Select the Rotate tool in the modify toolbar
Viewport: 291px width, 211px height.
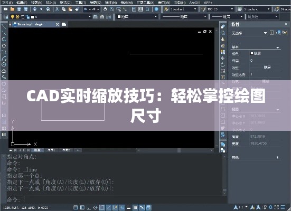pyautogui.click(x=223, y=65)
